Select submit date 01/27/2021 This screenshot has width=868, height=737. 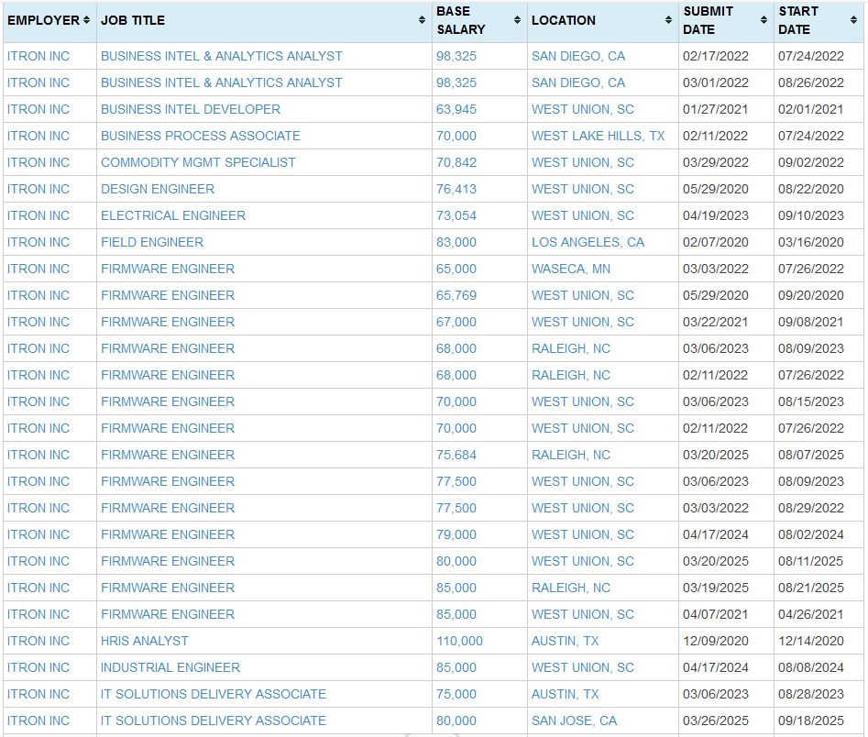715,109
